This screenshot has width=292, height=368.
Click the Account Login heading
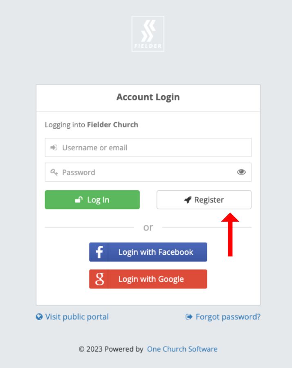[148, 97]
